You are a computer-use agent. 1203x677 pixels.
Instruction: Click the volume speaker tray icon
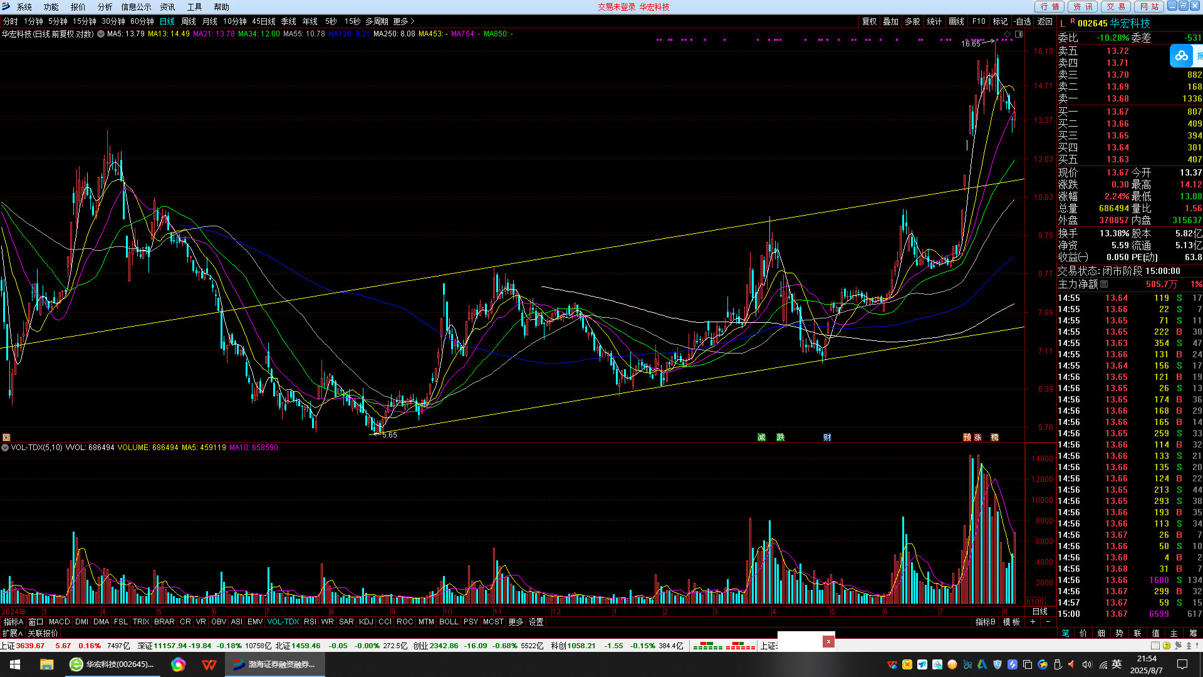1087,664
